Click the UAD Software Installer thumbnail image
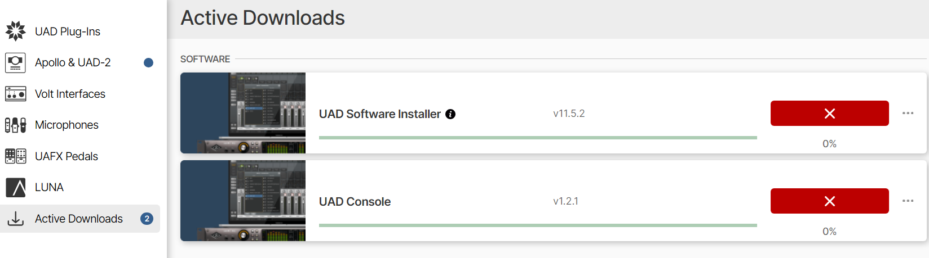The width and height of the screenshot is (929, 258). [x=243, y=113]
